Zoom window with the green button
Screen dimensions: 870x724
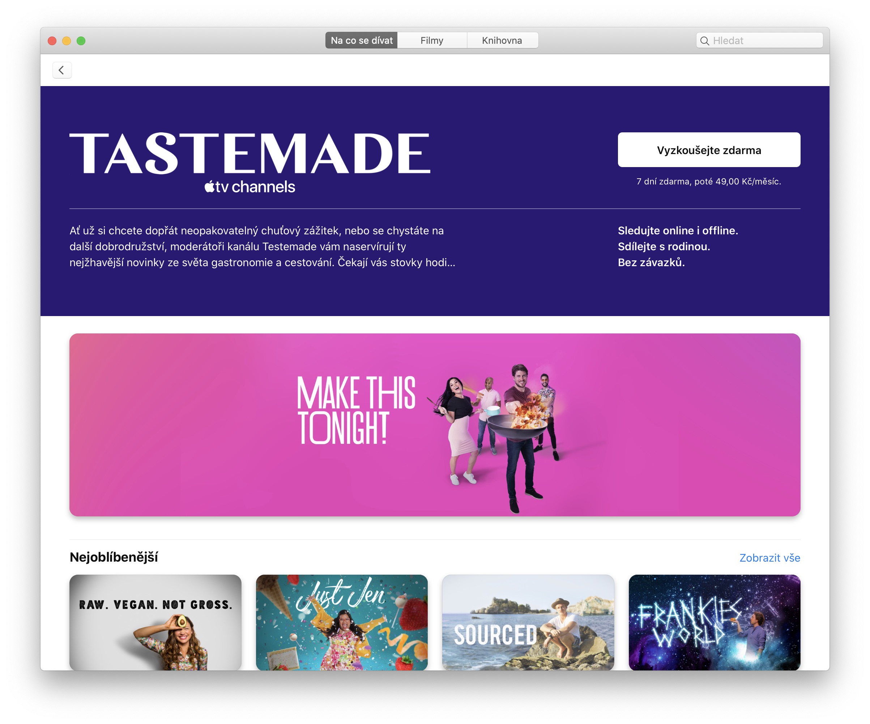(x=81, y=41)
